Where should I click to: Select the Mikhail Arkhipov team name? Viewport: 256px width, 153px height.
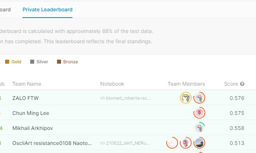[x=33, y=128]
